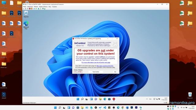
Task: Click the checkpoint icon in the VM toolbar
Action: pos(39,9)
